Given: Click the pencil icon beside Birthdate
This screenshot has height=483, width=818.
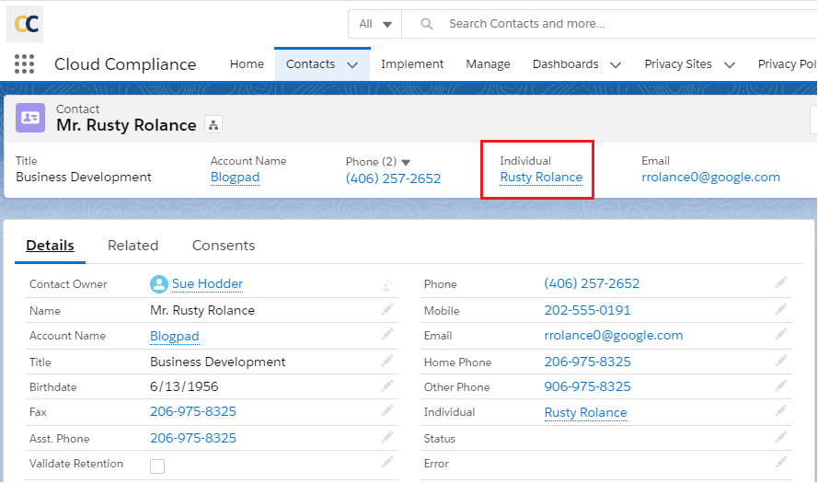Looking at the screenshot, I should pyautogui.click(x=387, y=387).
